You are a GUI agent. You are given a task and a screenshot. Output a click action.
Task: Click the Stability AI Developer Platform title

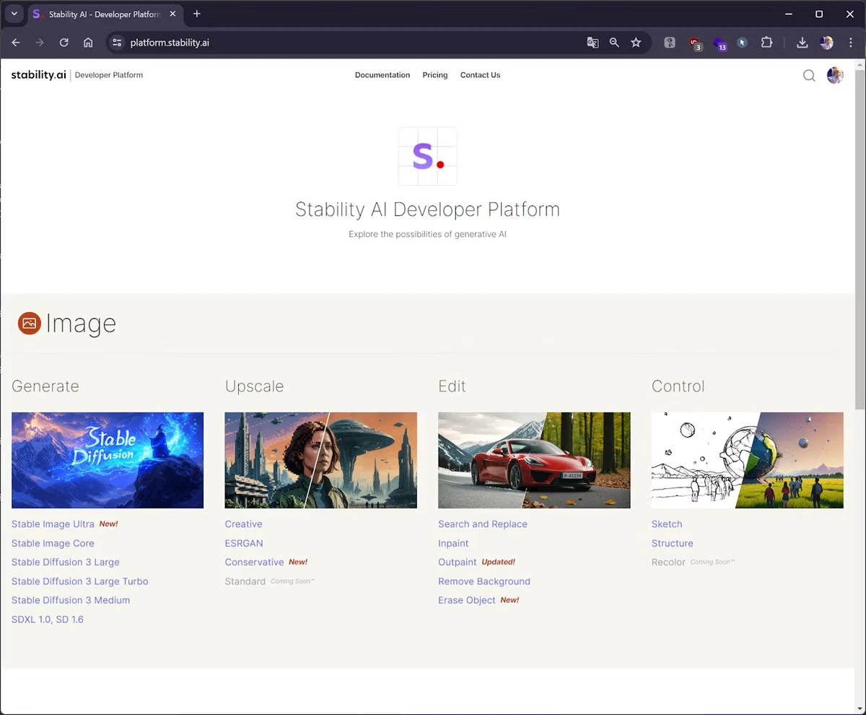[427, 209]
